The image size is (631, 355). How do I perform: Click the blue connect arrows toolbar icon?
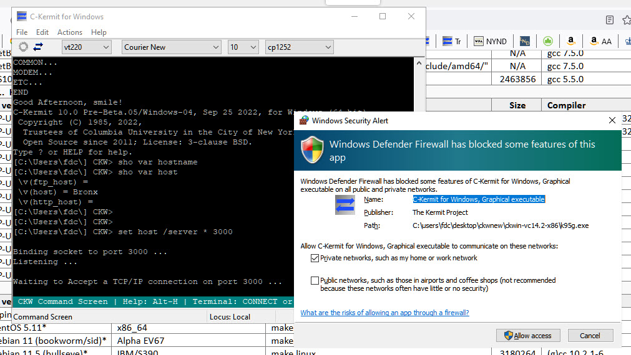pyautogui.click(x=38, y=47)
